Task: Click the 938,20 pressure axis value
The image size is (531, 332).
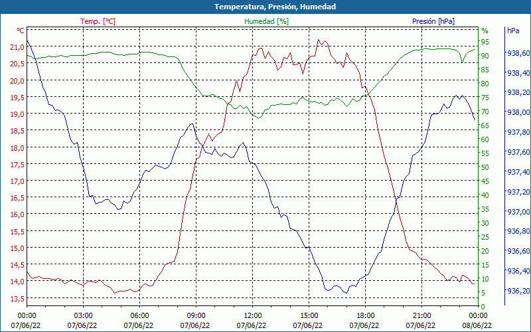Action: pyautogui.click(x=518, y=92)
